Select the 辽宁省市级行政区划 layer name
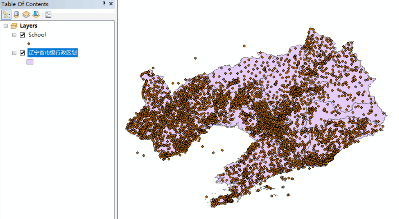399x219 pixels. tap(52, 53)
